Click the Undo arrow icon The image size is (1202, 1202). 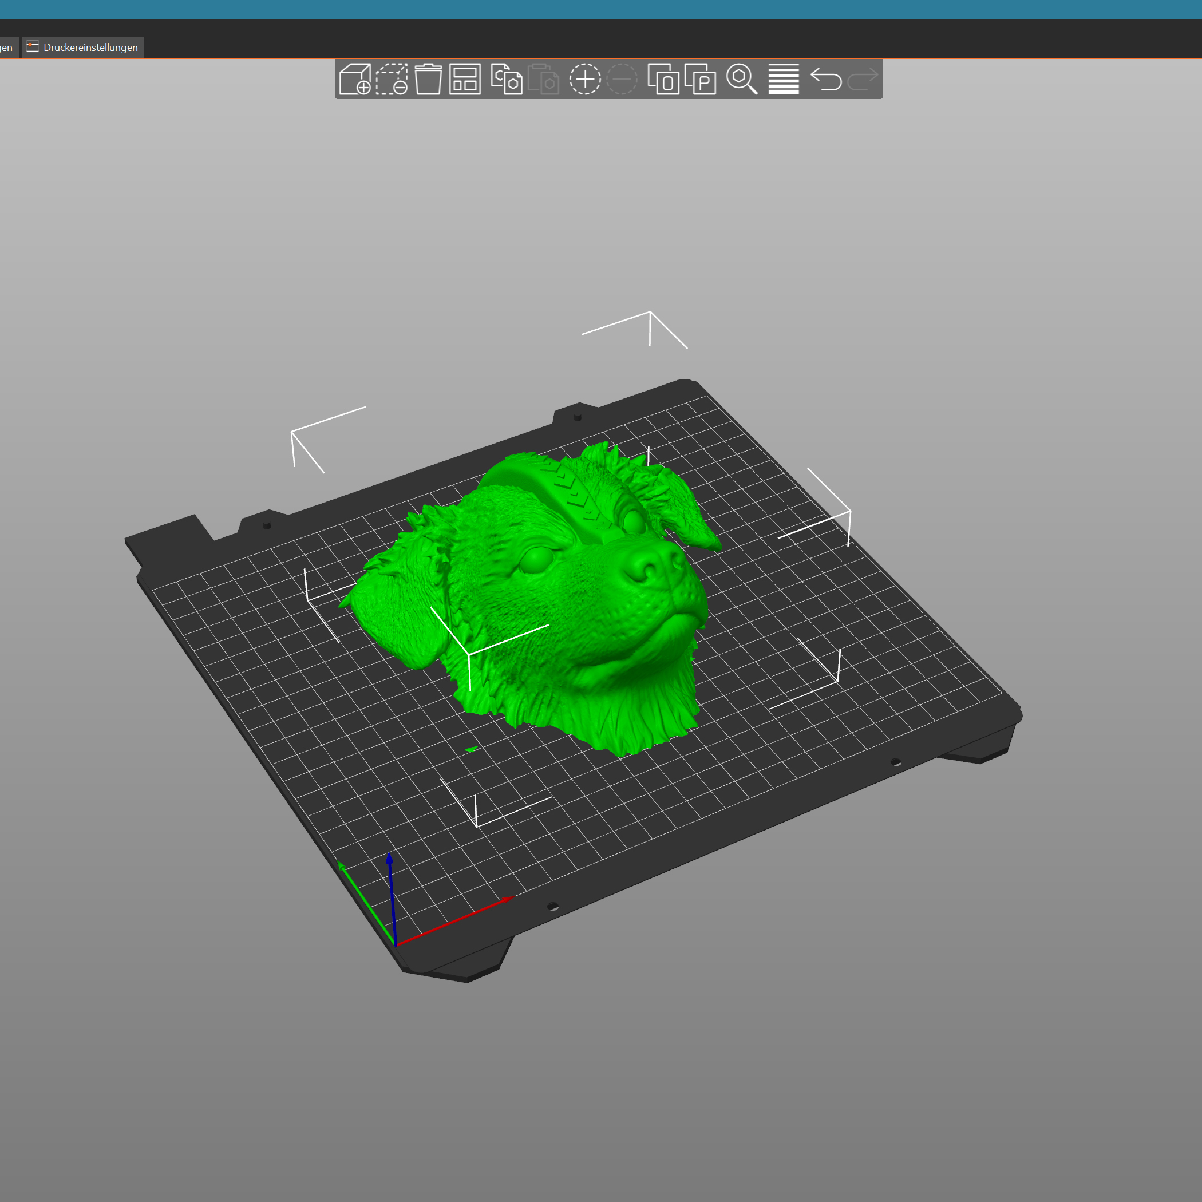[825, 79]
